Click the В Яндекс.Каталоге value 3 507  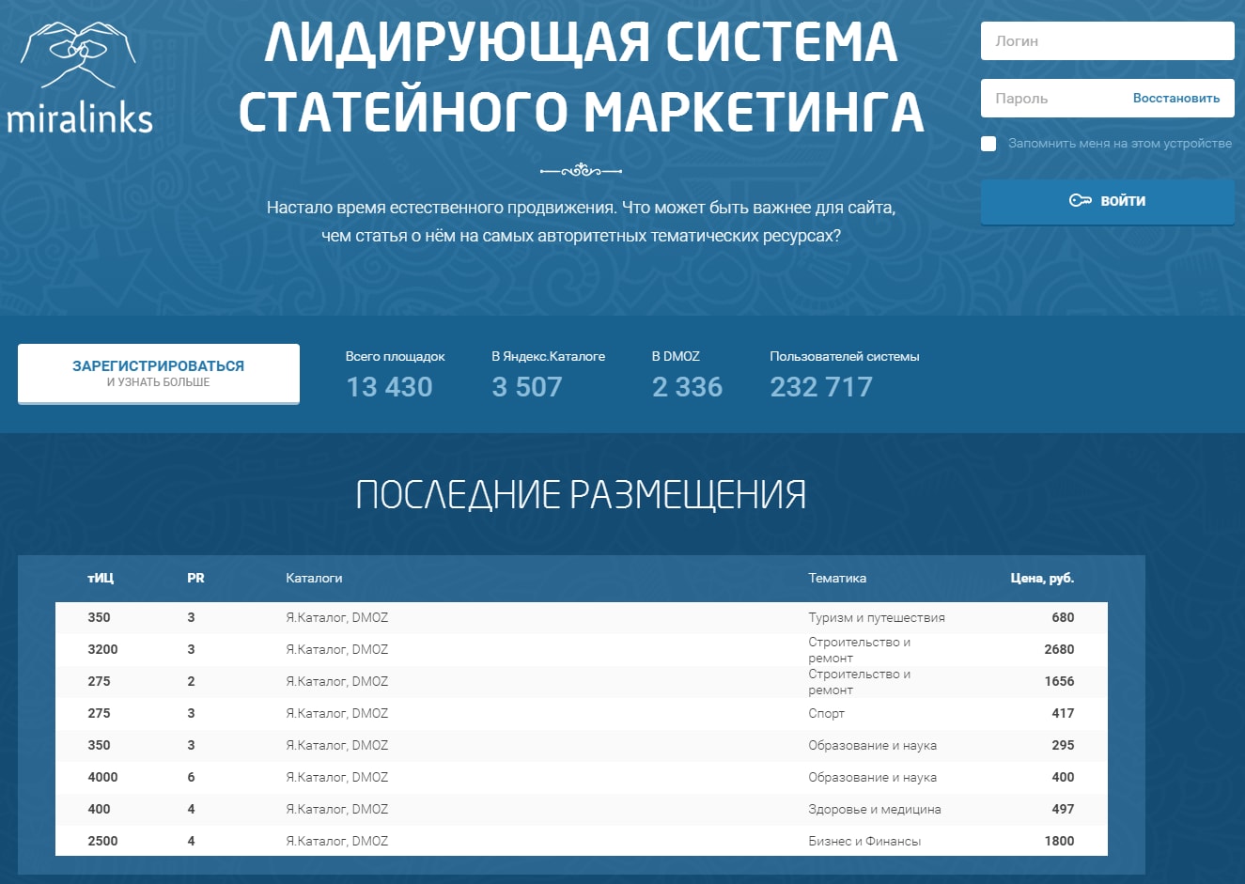pos(527,387)
